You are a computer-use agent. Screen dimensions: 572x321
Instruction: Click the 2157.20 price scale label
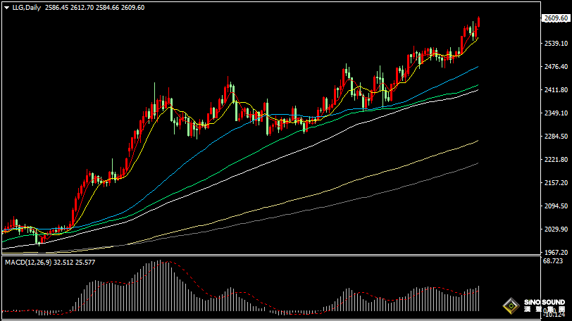click(556, 183)
